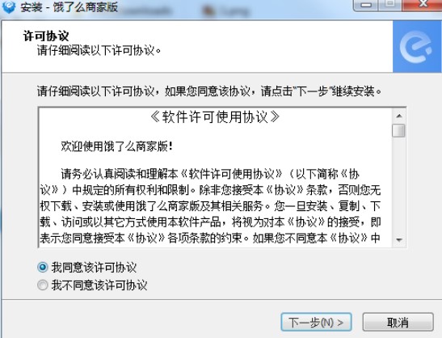Click the 我同意该许可协议 label text
This screenshot has height=338, width=442.
click(x=94, y=267)
